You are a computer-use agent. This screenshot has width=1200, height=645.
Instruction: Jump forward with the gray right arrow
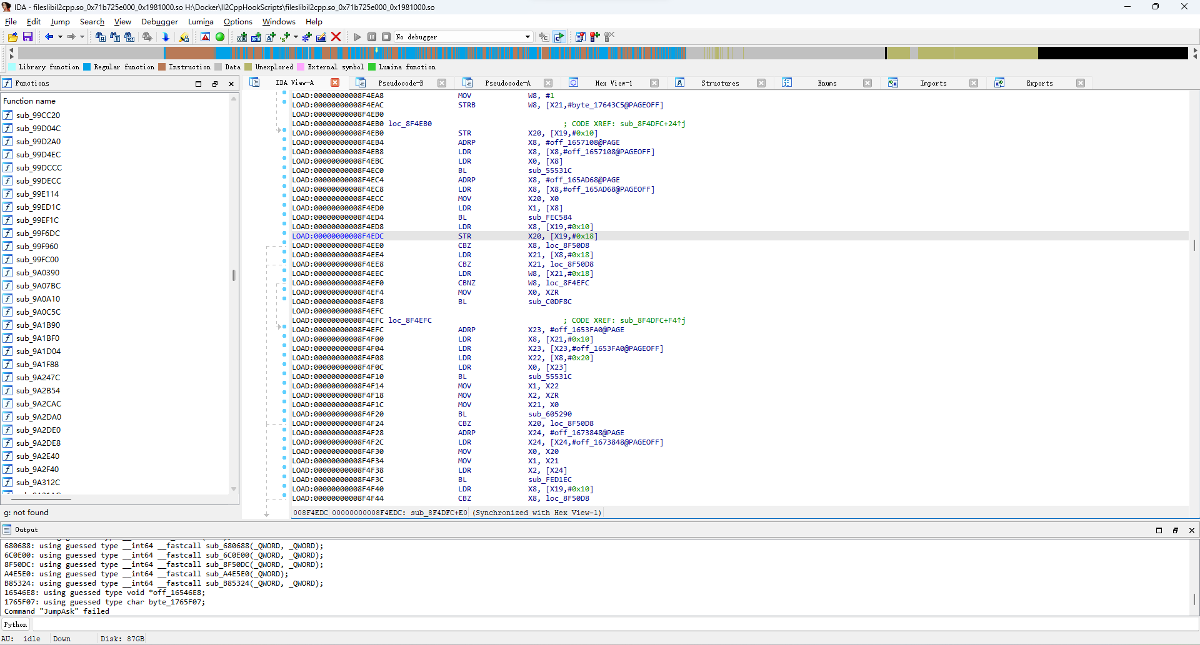[x=71, y=37]
